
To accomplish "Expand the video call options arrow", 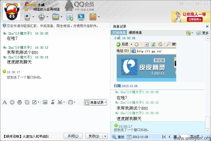I will (33, 17).
